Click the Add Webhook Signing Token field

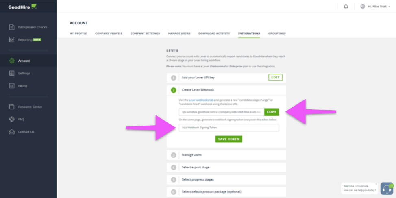pyautogui.click(x=229, y=128)
